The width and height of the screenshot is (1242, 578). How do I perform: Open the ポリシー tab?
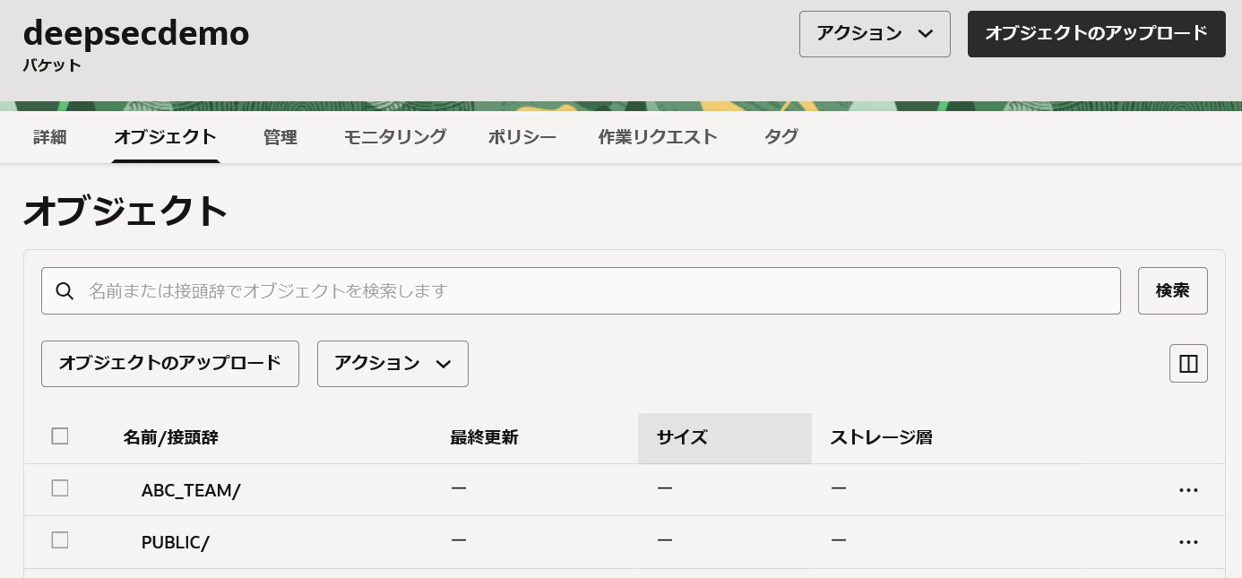[522, 137]
